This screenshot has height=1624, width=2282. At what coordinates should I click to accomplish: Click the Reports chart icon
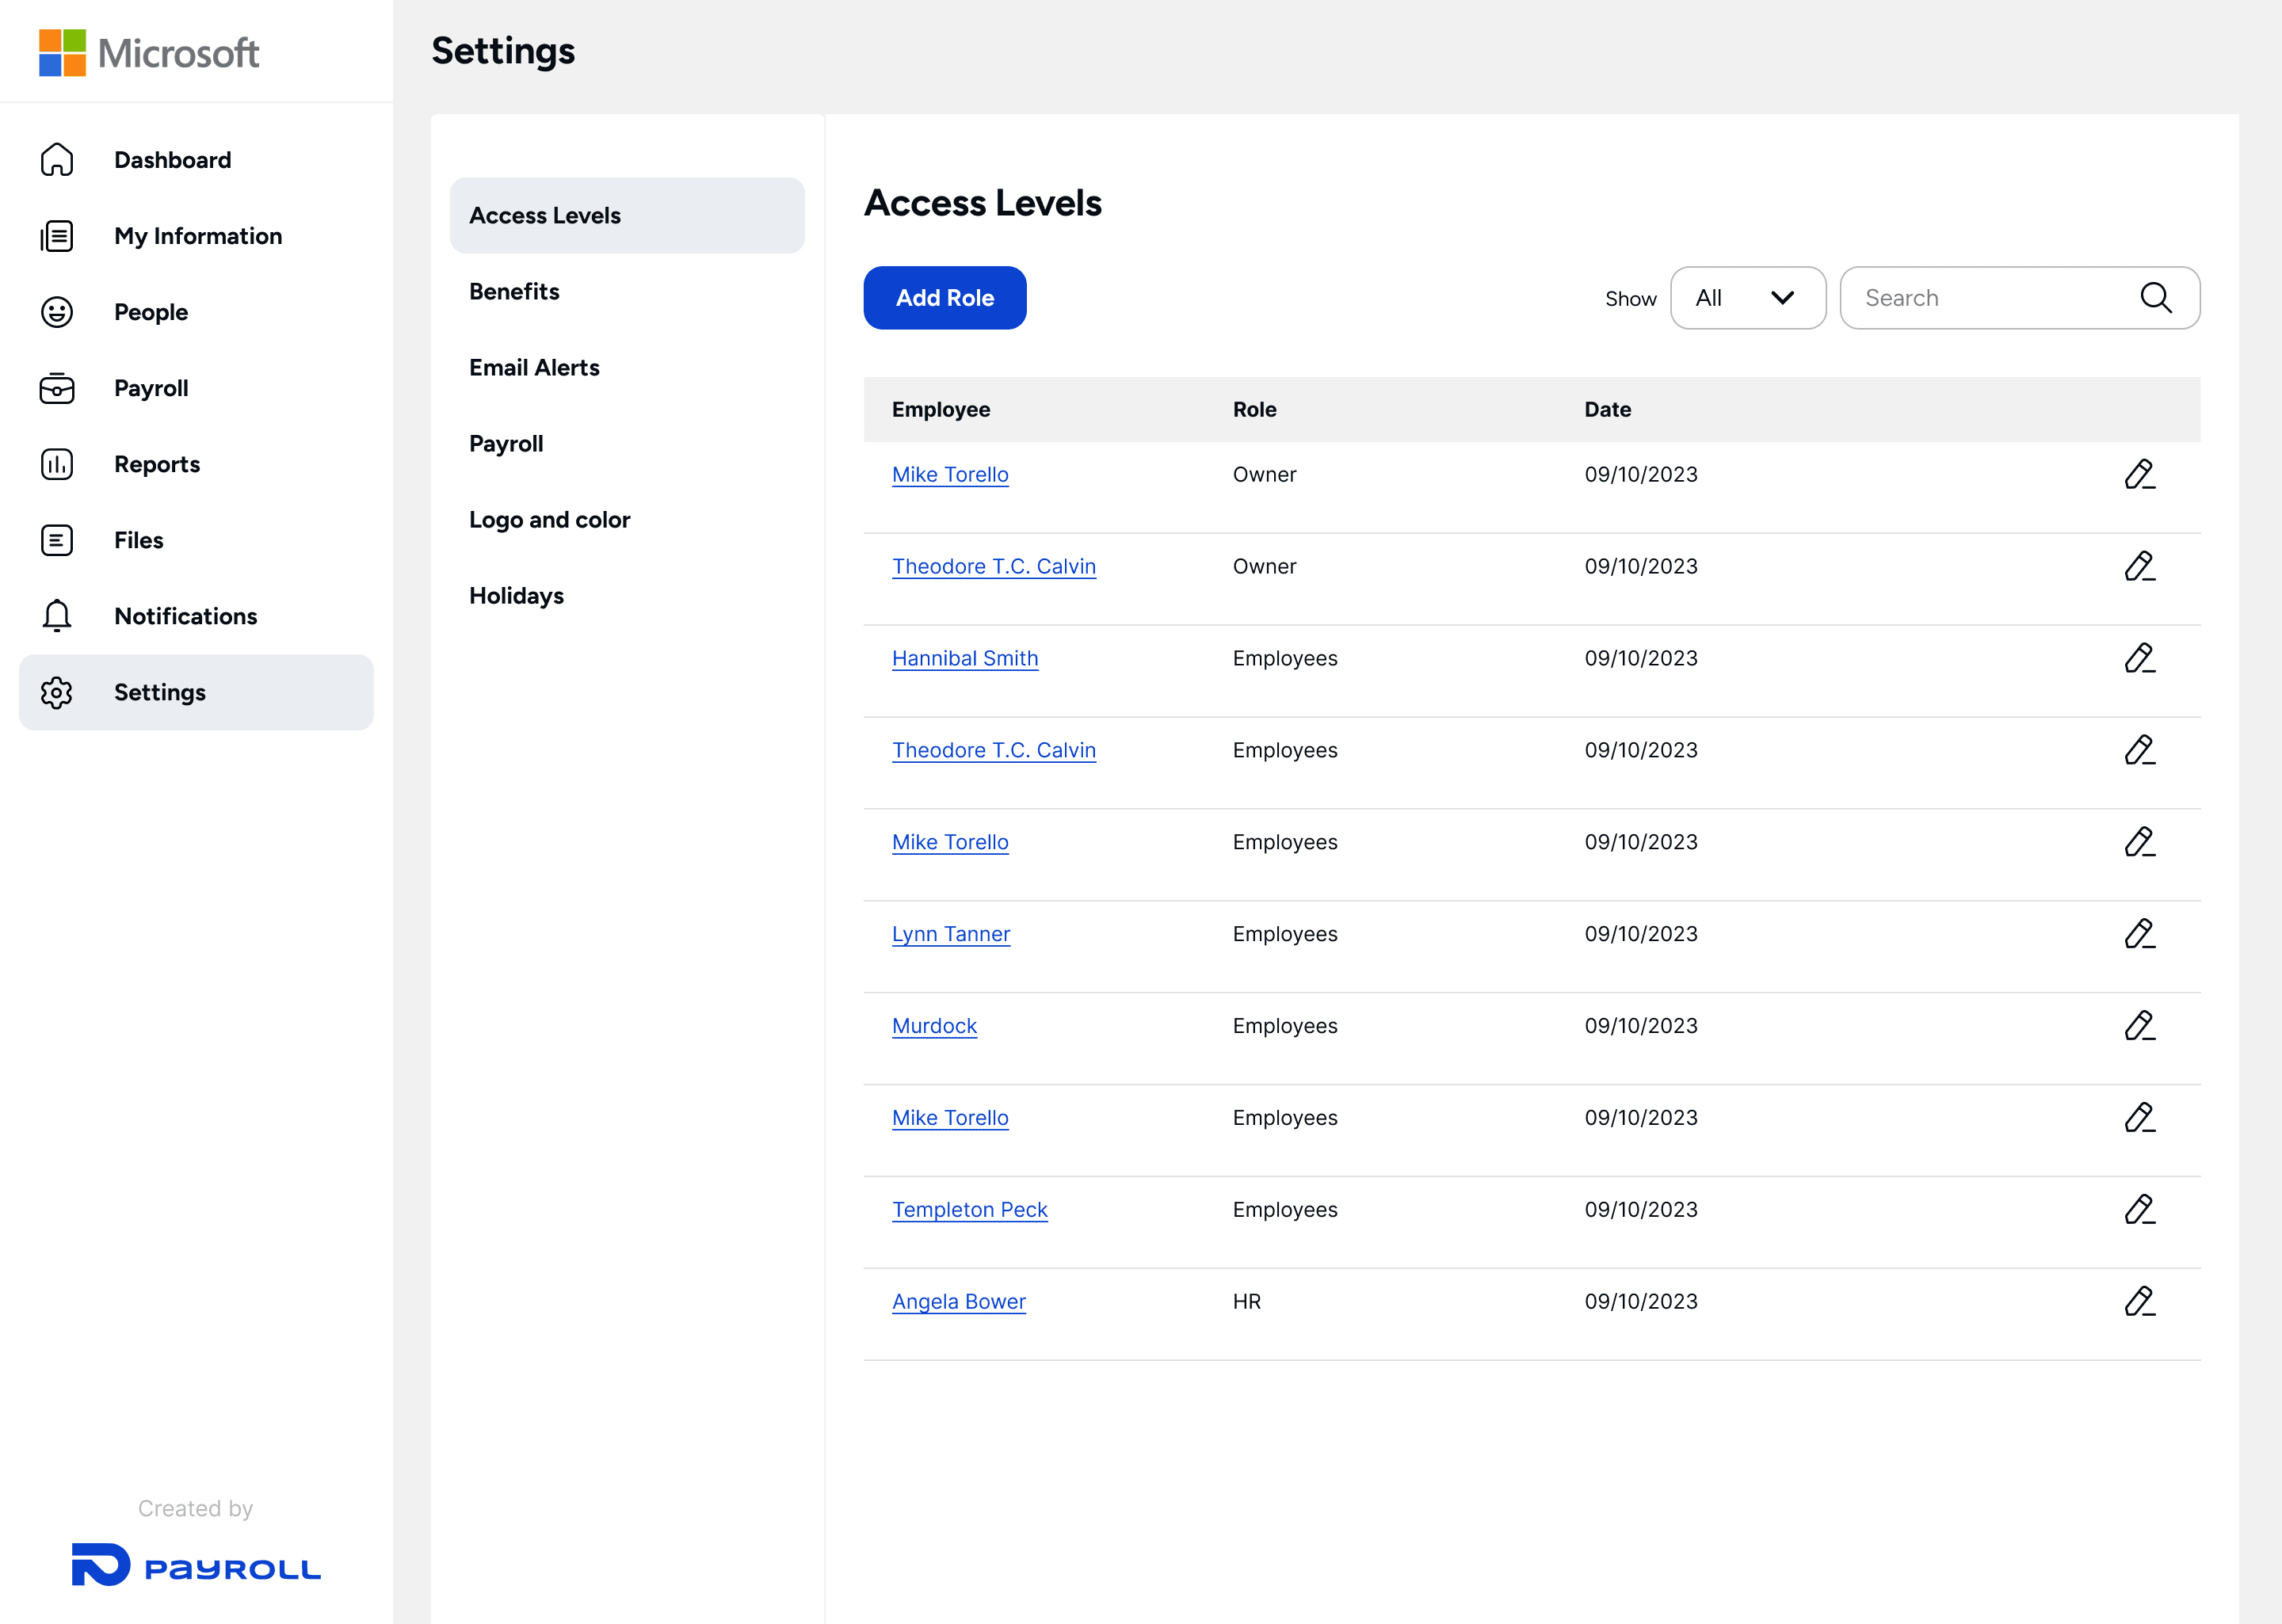pos(57,464)
